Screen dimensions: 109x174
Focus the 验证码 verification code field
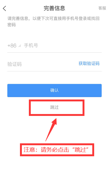point(42,64)
